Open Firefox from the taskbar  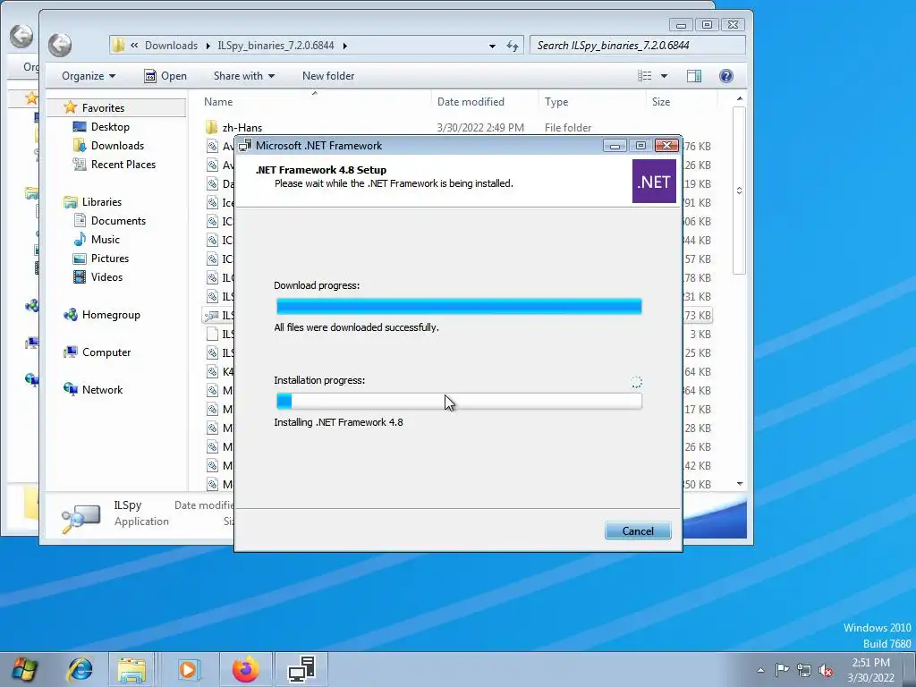point(245,669)
